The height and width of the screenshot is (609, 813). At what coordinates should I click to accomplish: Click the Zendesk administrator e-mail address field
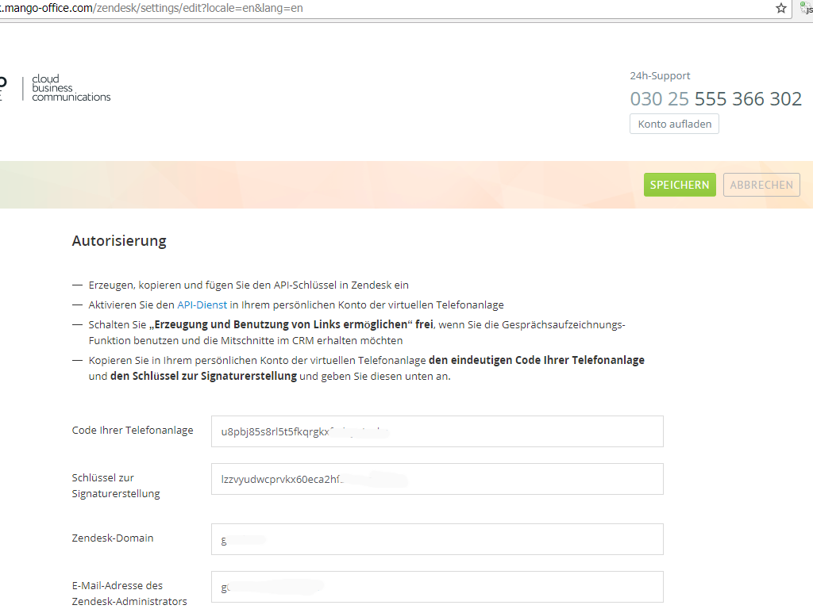click(x=437, y=587)
